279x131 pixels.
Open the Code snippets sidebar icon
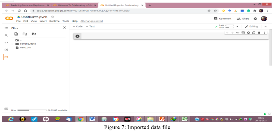pyautogui.click(x=6, y=43)
